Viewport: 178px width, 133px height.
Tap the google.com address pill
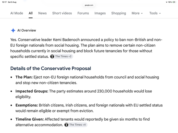coord(89,5)
